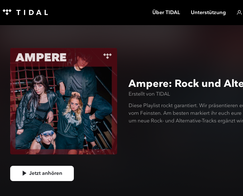Click the line mentioning Rock- und Alternative-Tracks
Screen dimensions: 243x196
186,121
